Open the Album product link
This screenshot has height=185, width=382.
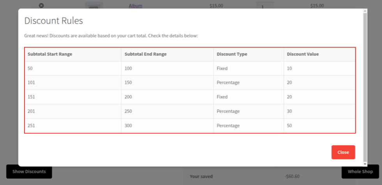[x=135, y=6]
